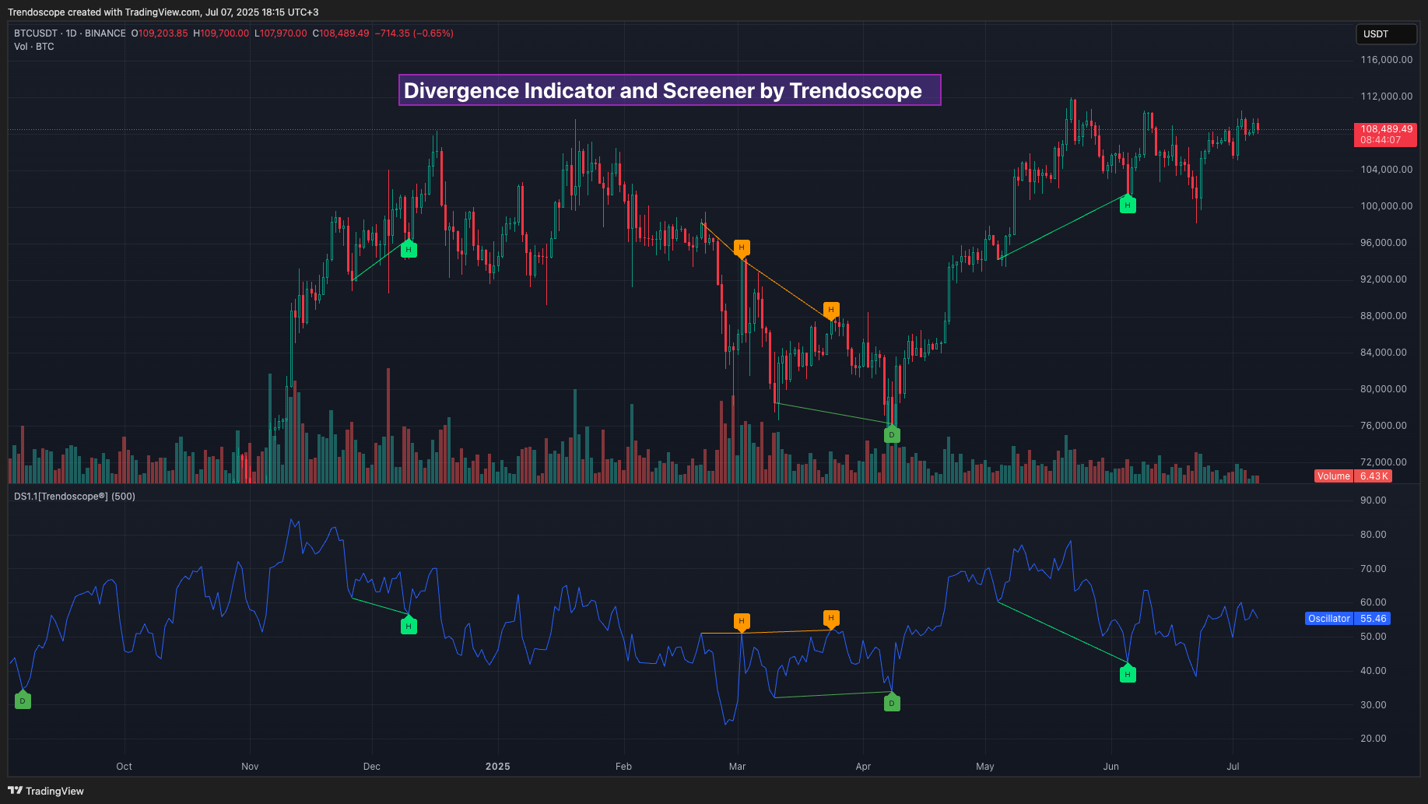Click the change value −714.35 (−0.65%)

pyautogui.click(x=414, y=33)
